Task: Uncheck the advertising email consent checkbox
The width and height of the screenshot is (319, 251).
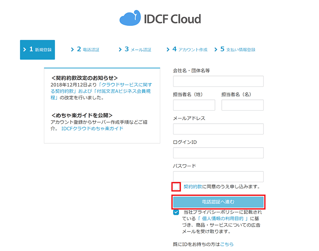Action: [176, 212]
